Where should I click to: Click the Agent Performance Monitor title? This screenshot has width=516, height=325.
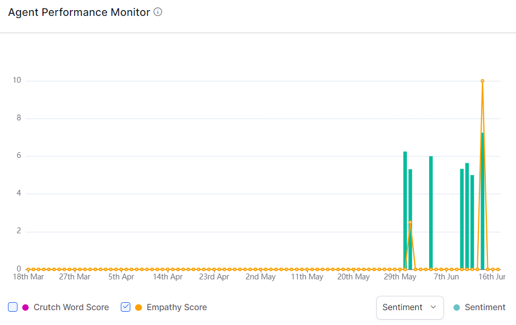pos(79,12)
